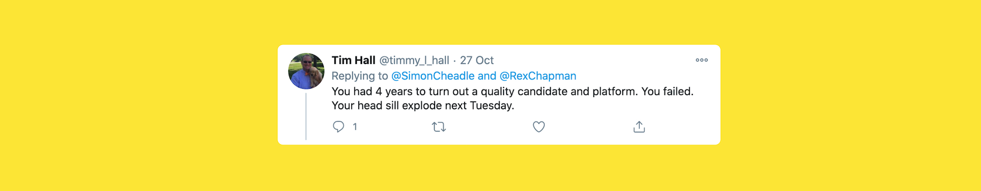Retweet Tim Hall's tweet
The width and height of the screenshot is (981, 191).
coord(439,127)
